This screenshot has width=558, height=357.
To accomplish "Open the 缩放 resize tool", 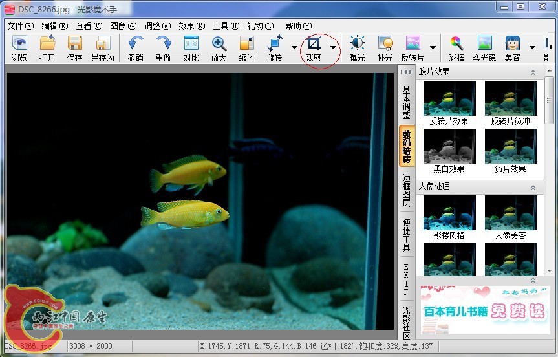I will pyautogui.click(x=246, y=49).
